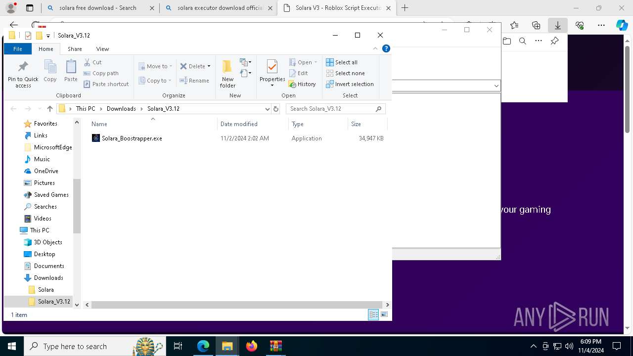Open Firefox from taskbar
The height and width of the screenshot is (356, 633).
pyautogui.click(x=251, y=346)
